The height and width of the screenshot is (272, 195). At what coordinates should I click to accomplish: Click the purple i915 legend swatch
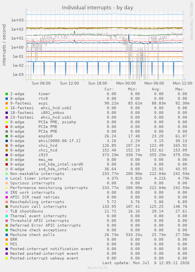click(x=7, y=155)
